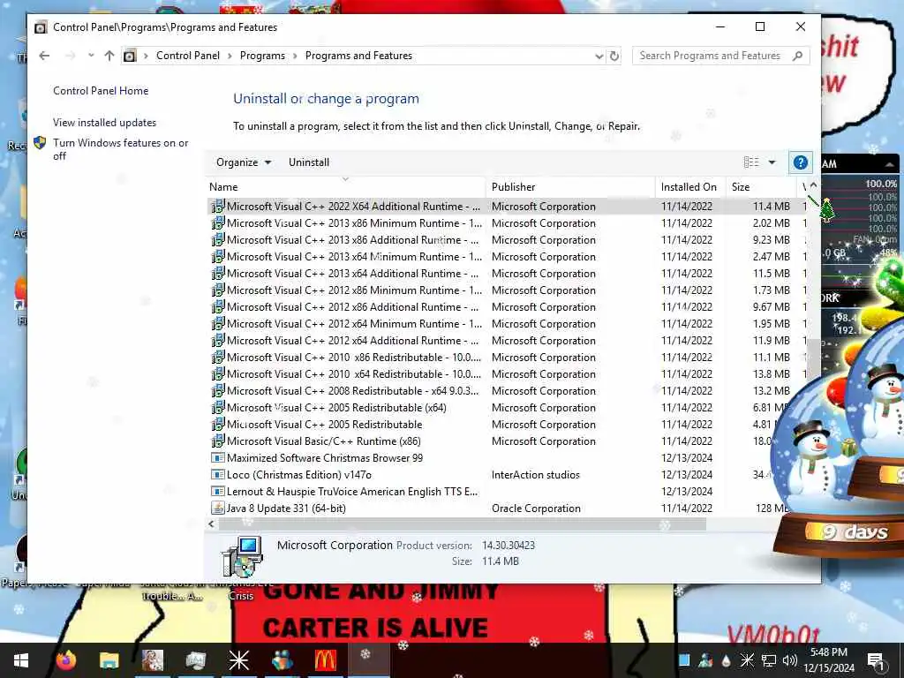Click chevron after Control Panel breadcrumb
Image resolution: width=904 pixels, height=678 pixels.
230,56
